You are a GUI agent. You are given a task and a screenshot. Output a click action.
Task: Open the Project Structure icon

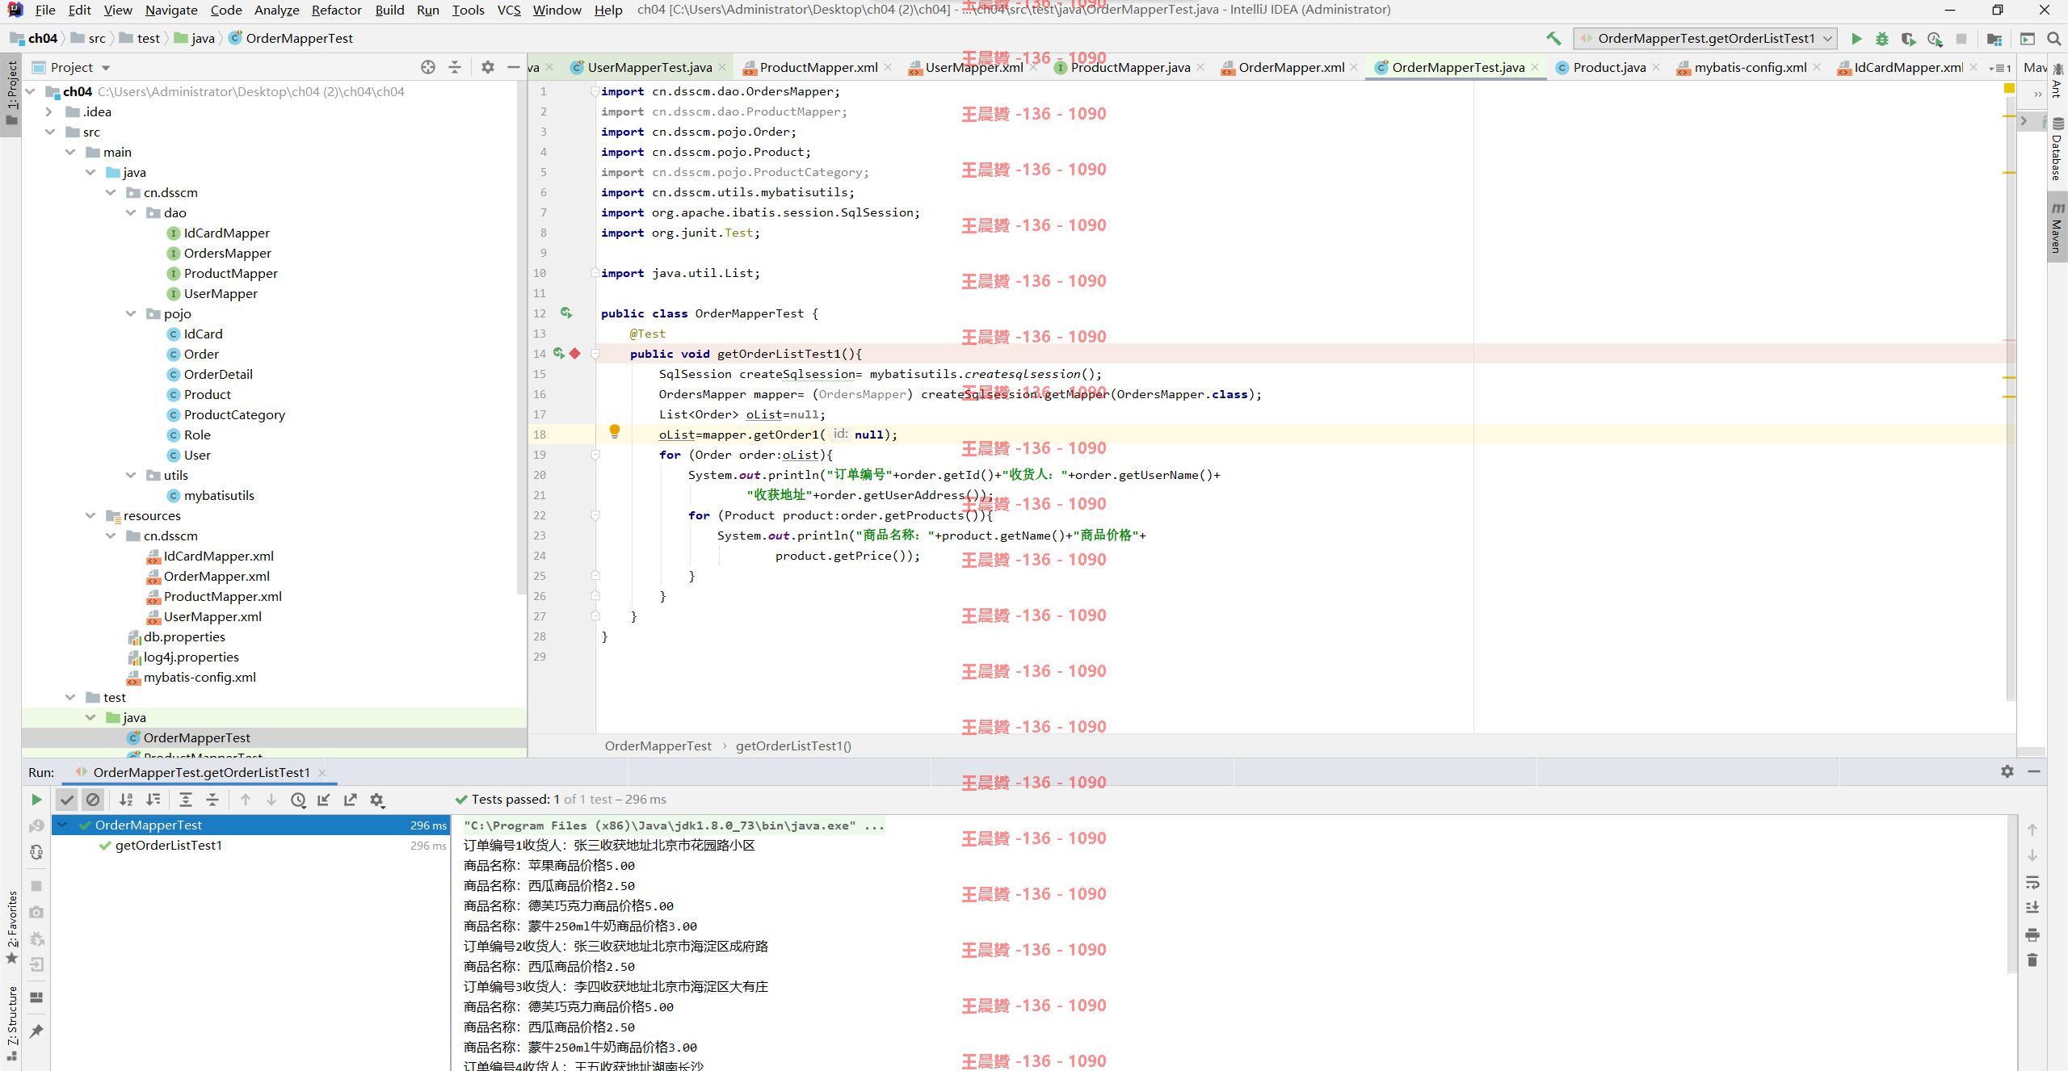(x=1994, y=39)
